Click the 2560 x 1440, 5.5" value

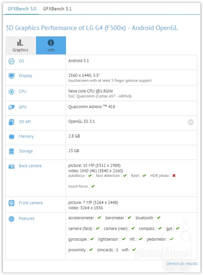[84, 75]
